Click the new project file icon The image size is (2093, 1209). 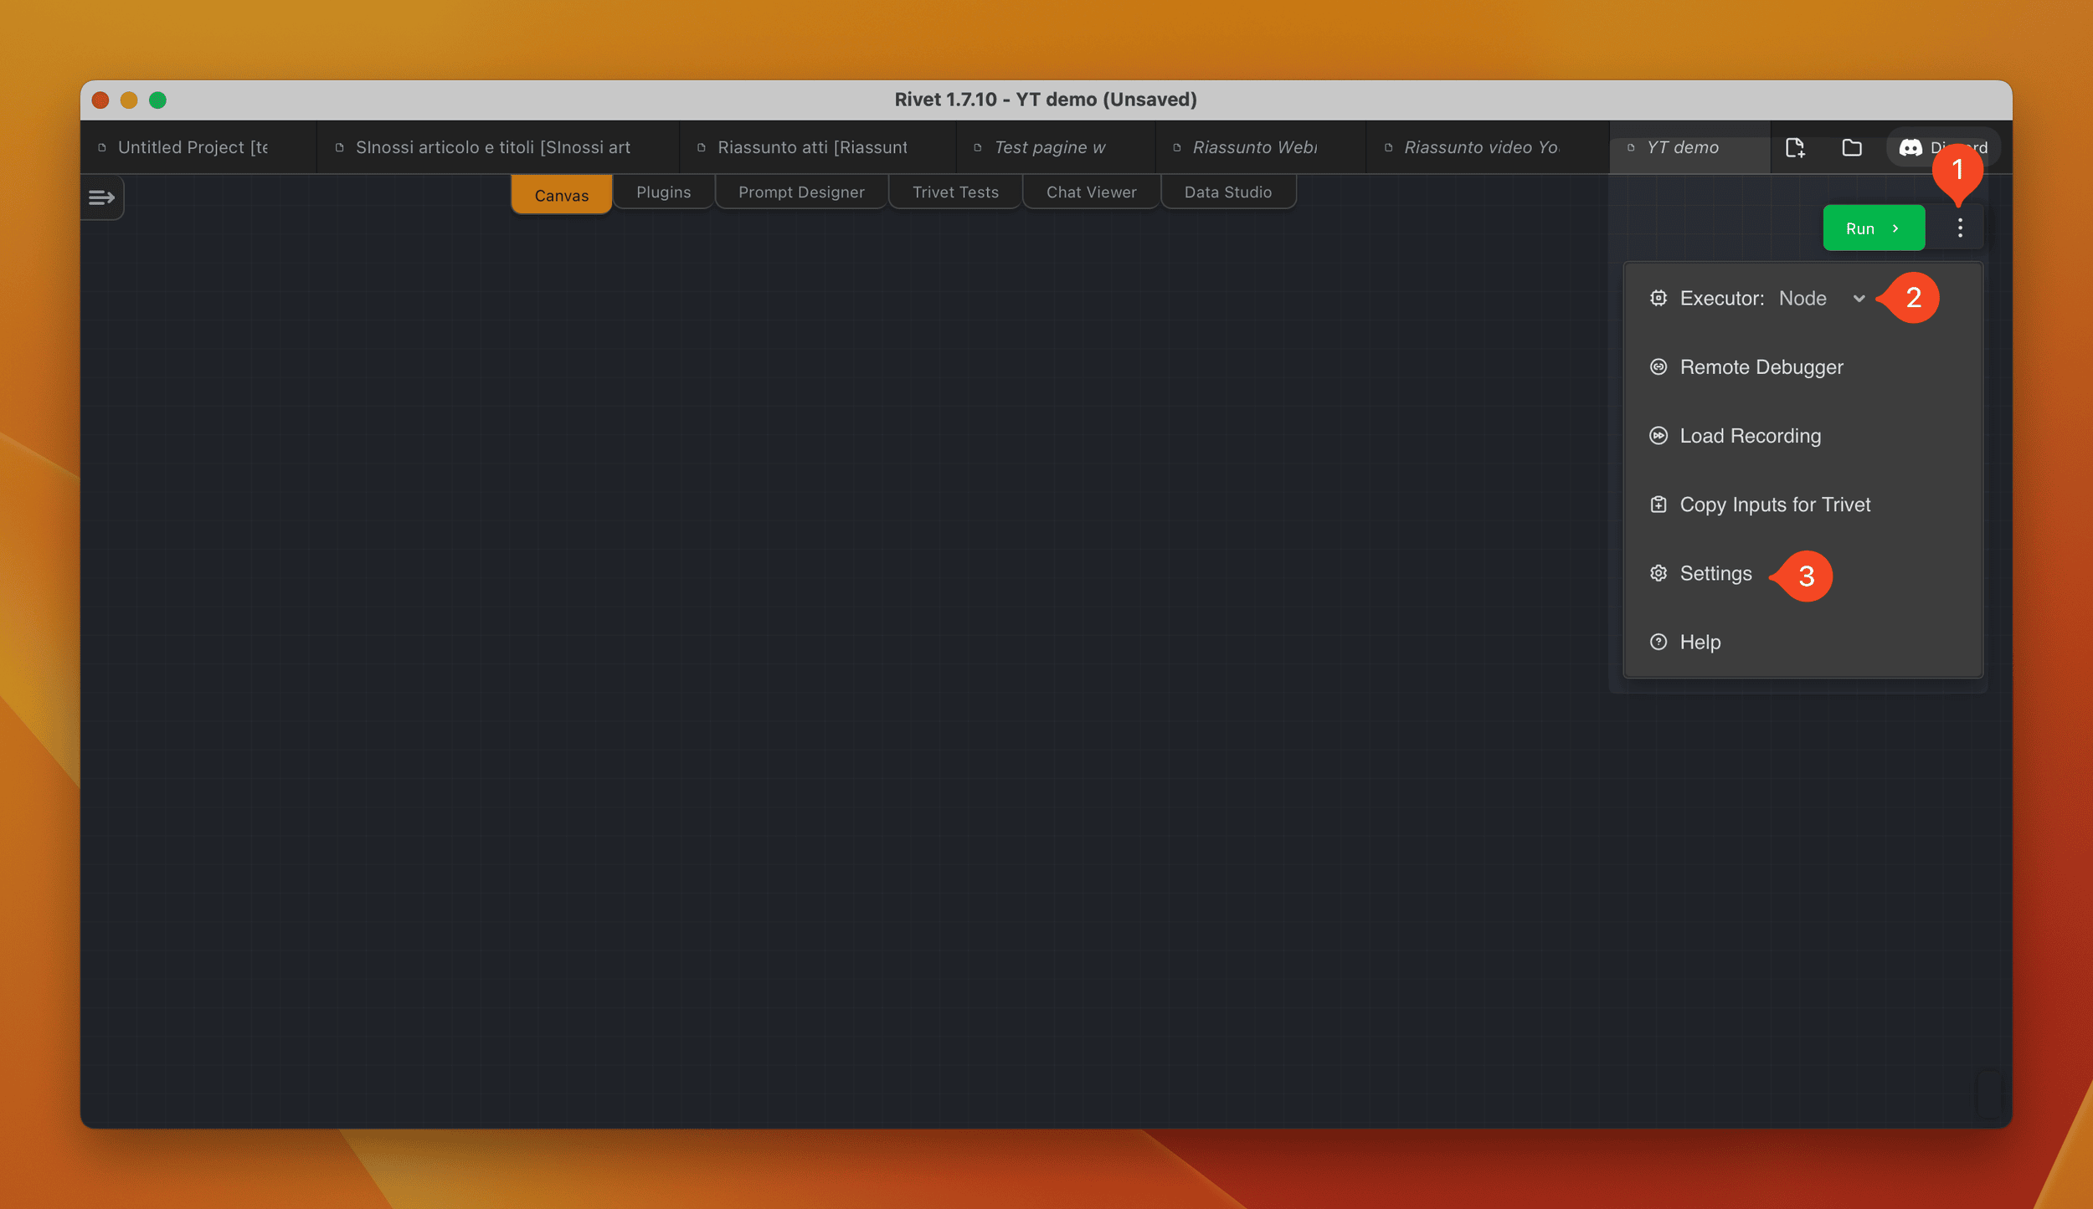click(x=1795, y=148)
